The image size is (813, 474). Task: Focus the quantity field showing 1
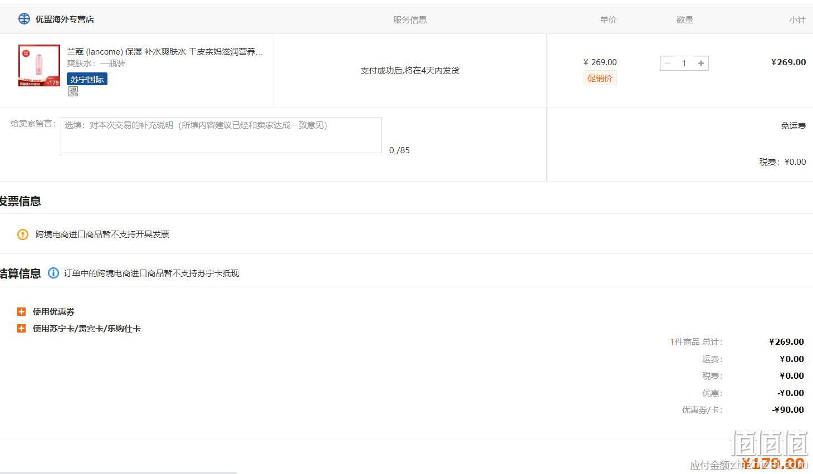(684, 63)
